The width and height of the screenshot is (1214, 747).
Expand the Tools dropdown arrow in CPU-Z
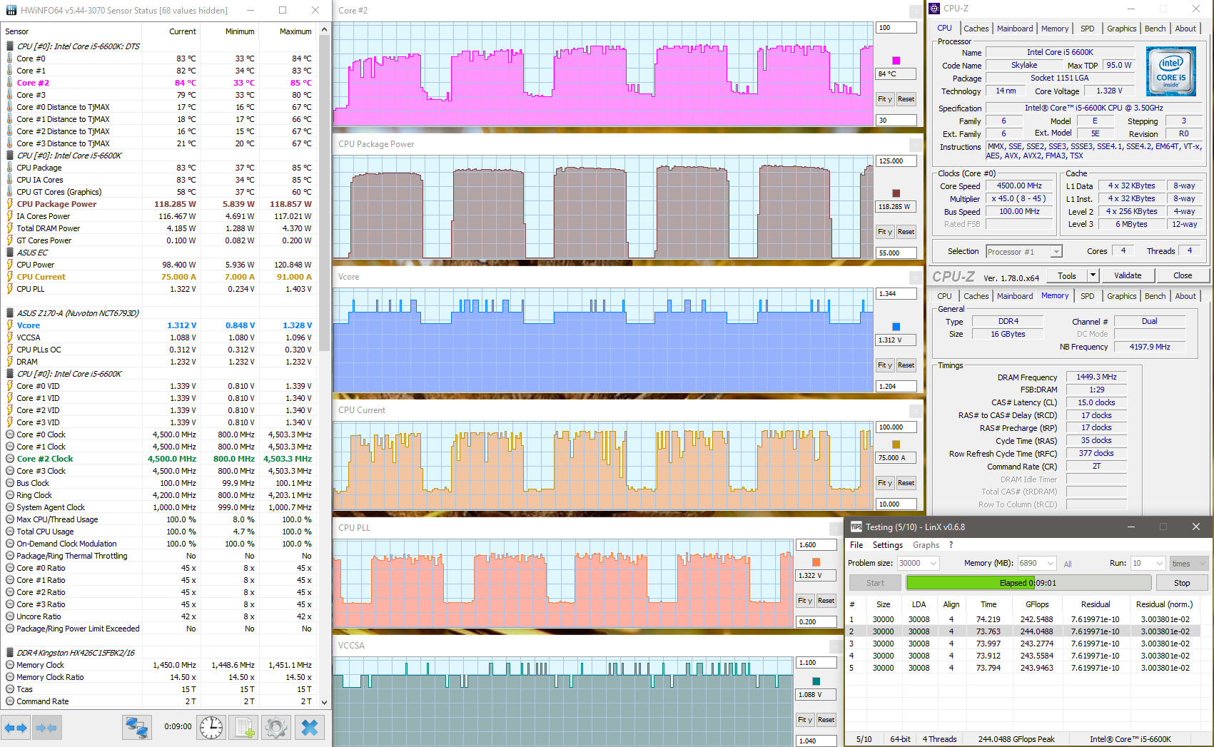point(1092,275)
